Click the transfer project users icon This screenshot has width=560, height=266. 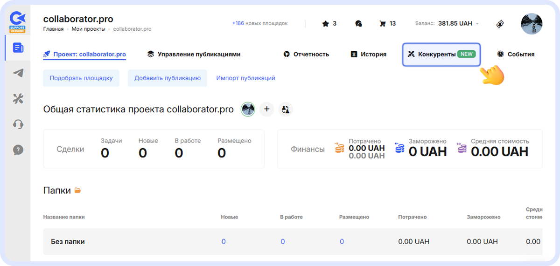pyautogui.click(x=286, y=109)
